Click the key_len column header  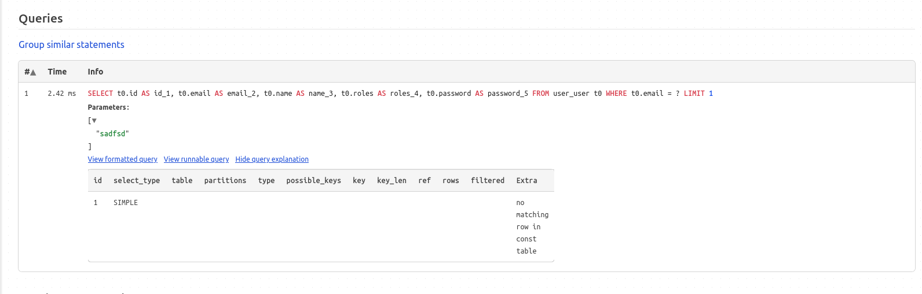(x=392, y=181)
